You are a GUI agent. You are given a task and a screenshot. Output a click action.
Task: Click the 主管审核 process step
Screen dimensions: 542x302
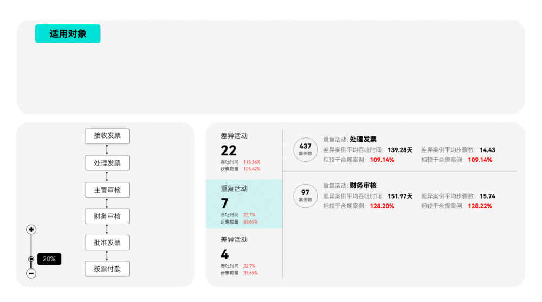coord(107,190)
